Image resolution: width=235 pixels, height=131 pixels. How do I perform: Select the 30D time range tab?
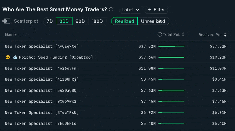point(64,21)
